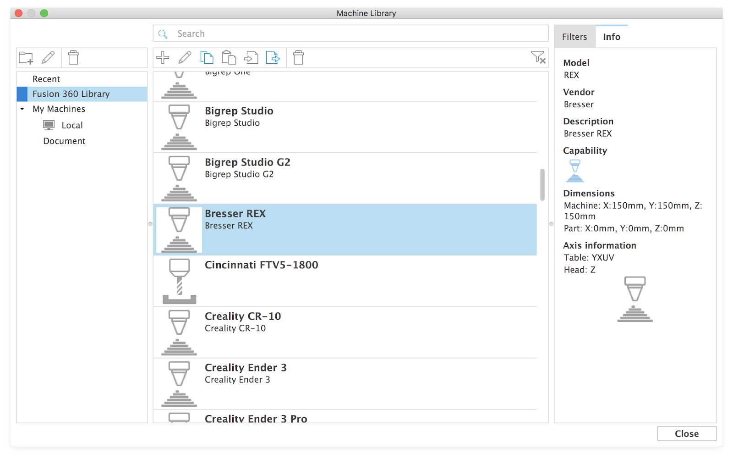Click the large machine preview in Info panel
The image size is (733, 460).
(x=635, y=299)
